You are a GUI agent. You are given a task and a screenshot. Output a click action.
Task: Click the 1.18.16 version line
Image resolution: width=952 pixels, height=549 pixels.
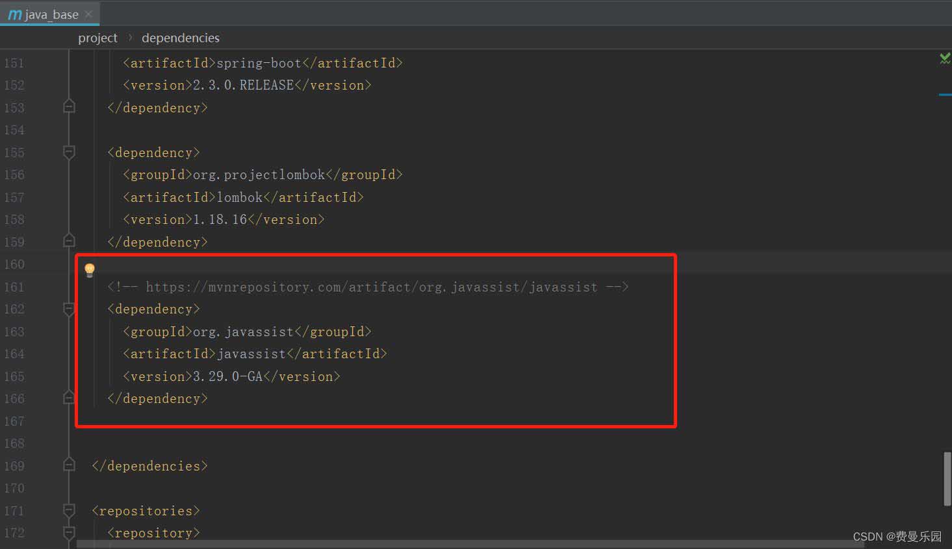click(224, 219)
